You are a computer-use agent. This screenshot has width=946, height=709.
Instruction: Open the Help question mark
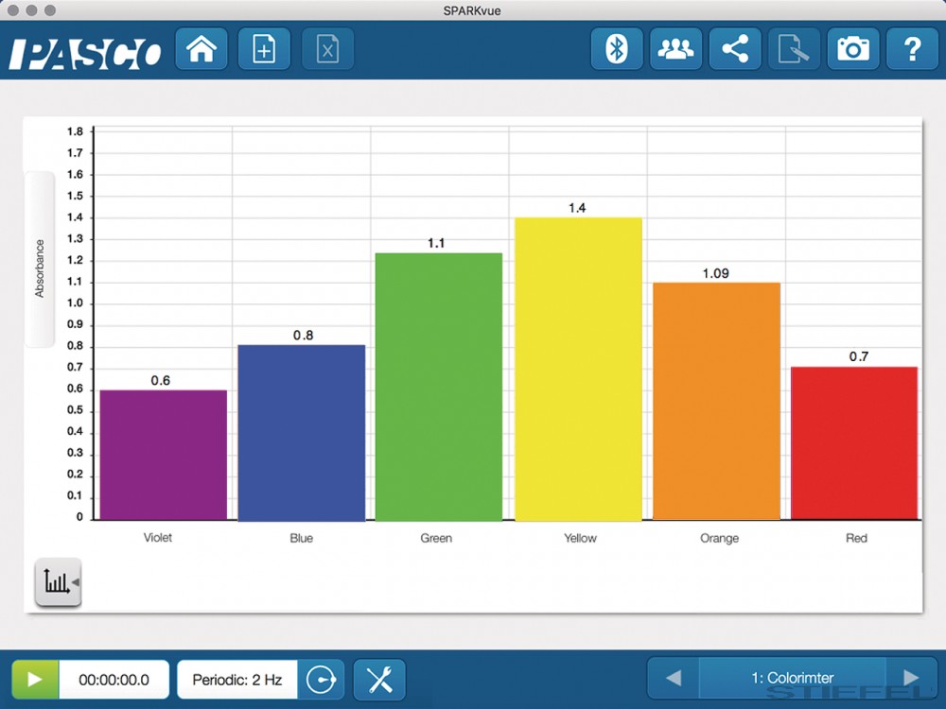tap(912, 50)
